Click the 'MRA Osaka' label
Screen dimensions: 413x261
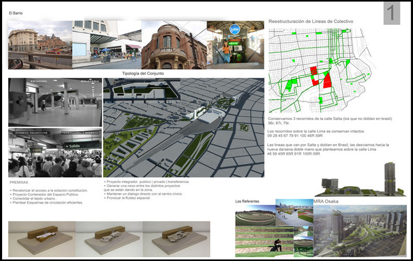(326, 202)
